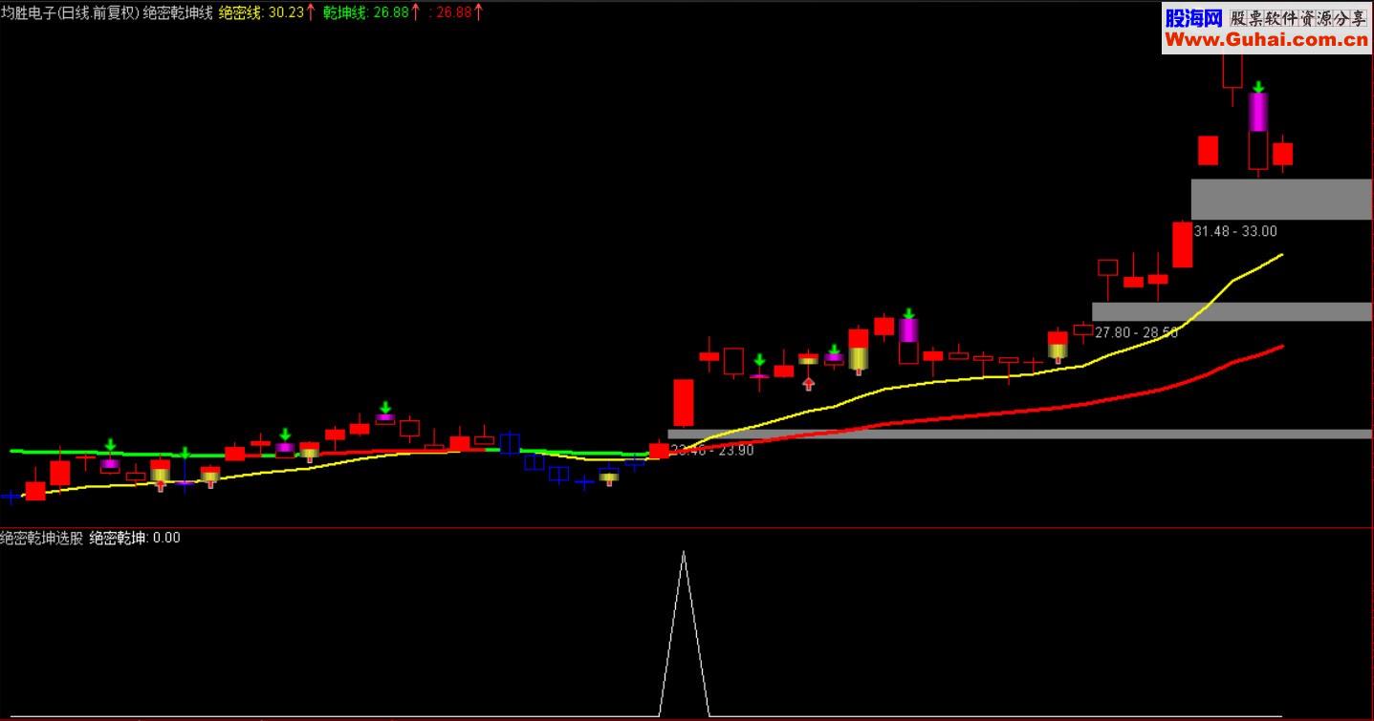Click the 31.48 - 33.00 price range label
The image size is (1374, 721).
(x=1236, y=231)
